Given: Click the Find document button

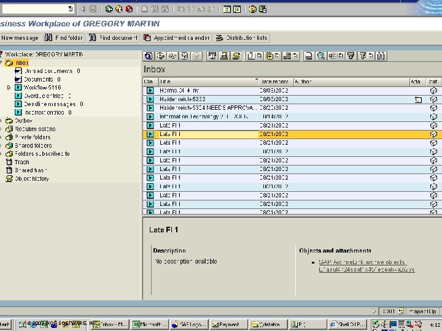Looking at the screenshot, I should [x=114, y=38].
